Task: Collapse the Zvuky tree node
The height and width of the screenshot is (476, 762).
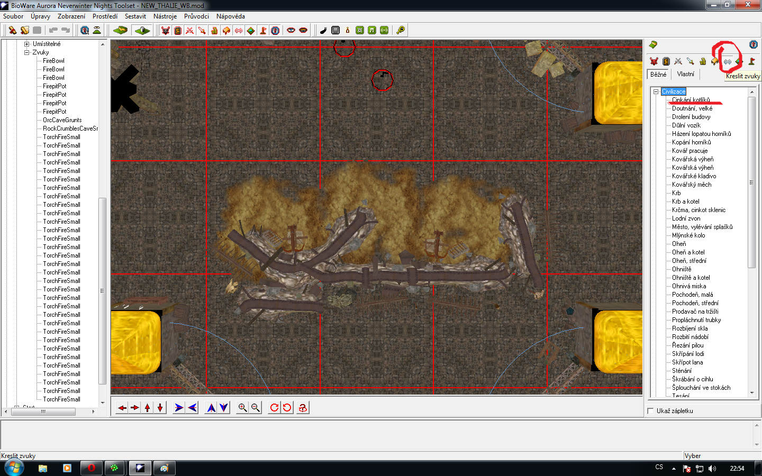Action: [27, 52]
